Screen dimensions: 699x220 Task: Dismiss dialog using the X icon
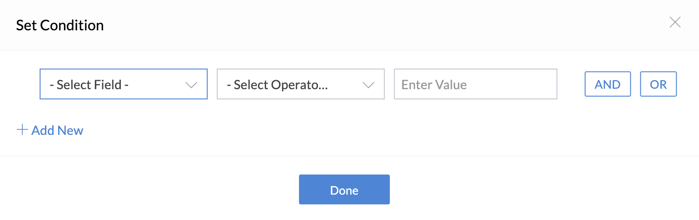pos(675,23)
